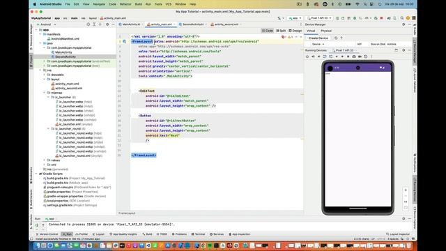This screenshot has height=251, width=446.
Task: Toggle the Problems tool window
Action: 179,234
